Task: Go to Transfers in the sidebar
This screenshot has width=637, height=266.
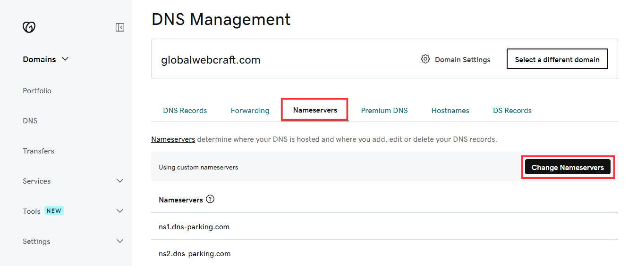Action: [x=38, y=151]
